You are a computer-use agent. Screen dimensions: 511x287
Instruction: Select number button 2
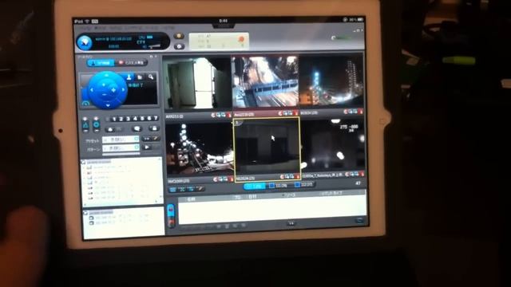coord(121,119)
